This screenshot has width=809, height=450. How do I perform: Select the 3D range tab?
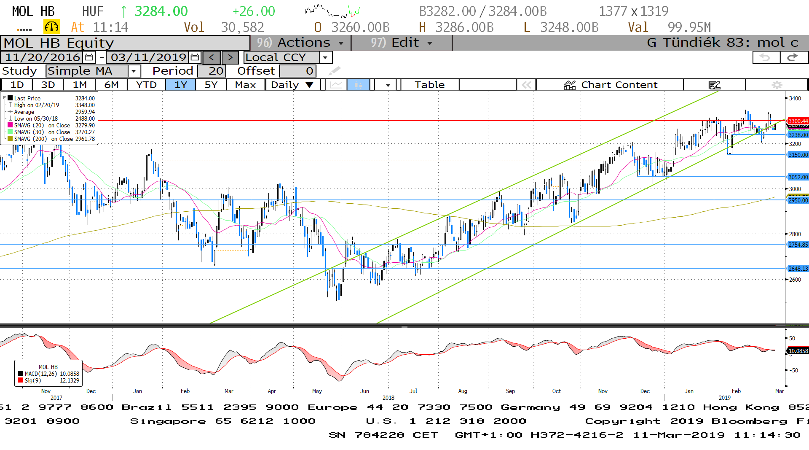pos(48,85)
